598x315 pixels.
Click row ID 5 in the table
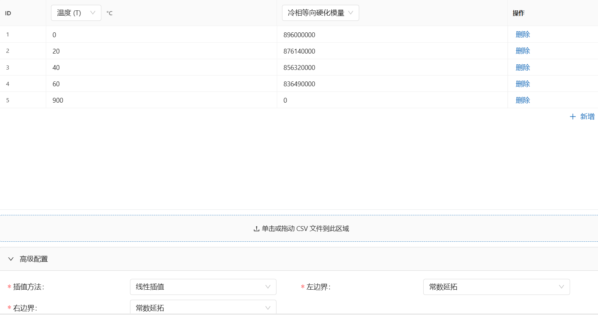click(x=7, y=100)
